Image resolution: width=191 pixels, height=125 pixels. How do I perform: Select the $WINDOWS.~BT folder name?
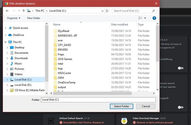67,36
